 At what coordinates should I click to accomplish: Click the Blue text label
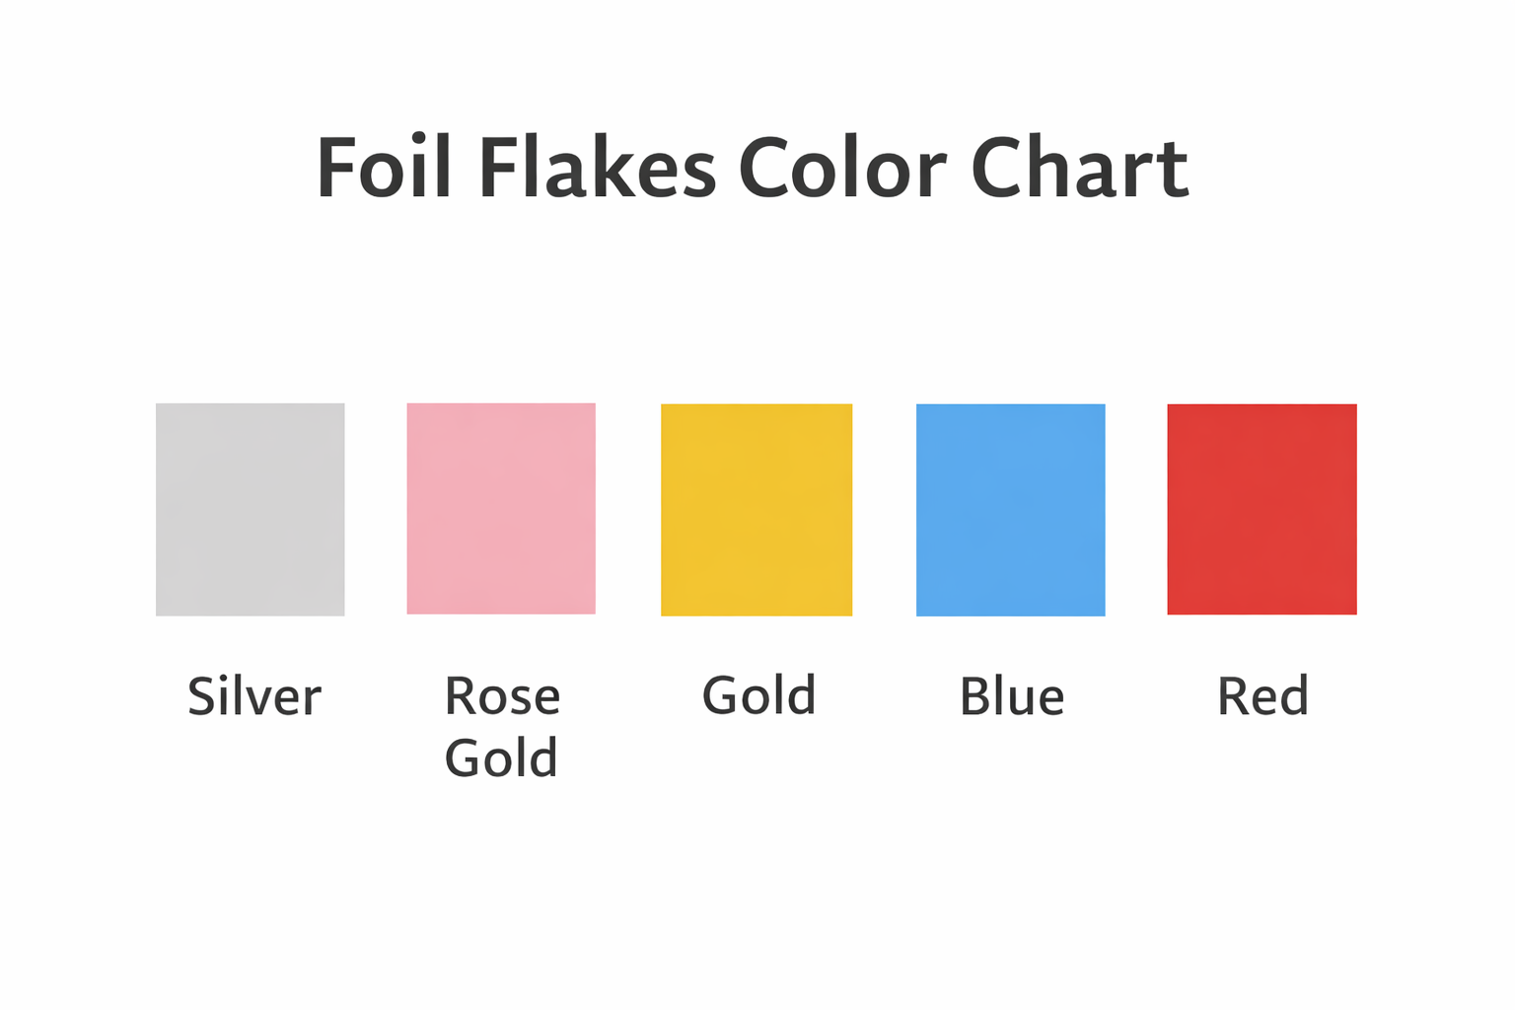pyautogui.click(x=1012, y=696)
